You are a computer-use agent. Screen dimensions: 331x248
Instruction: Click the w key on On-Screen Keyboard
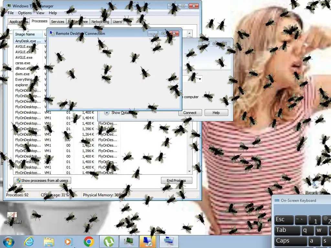pyautogui.click(x=321, y=231)
